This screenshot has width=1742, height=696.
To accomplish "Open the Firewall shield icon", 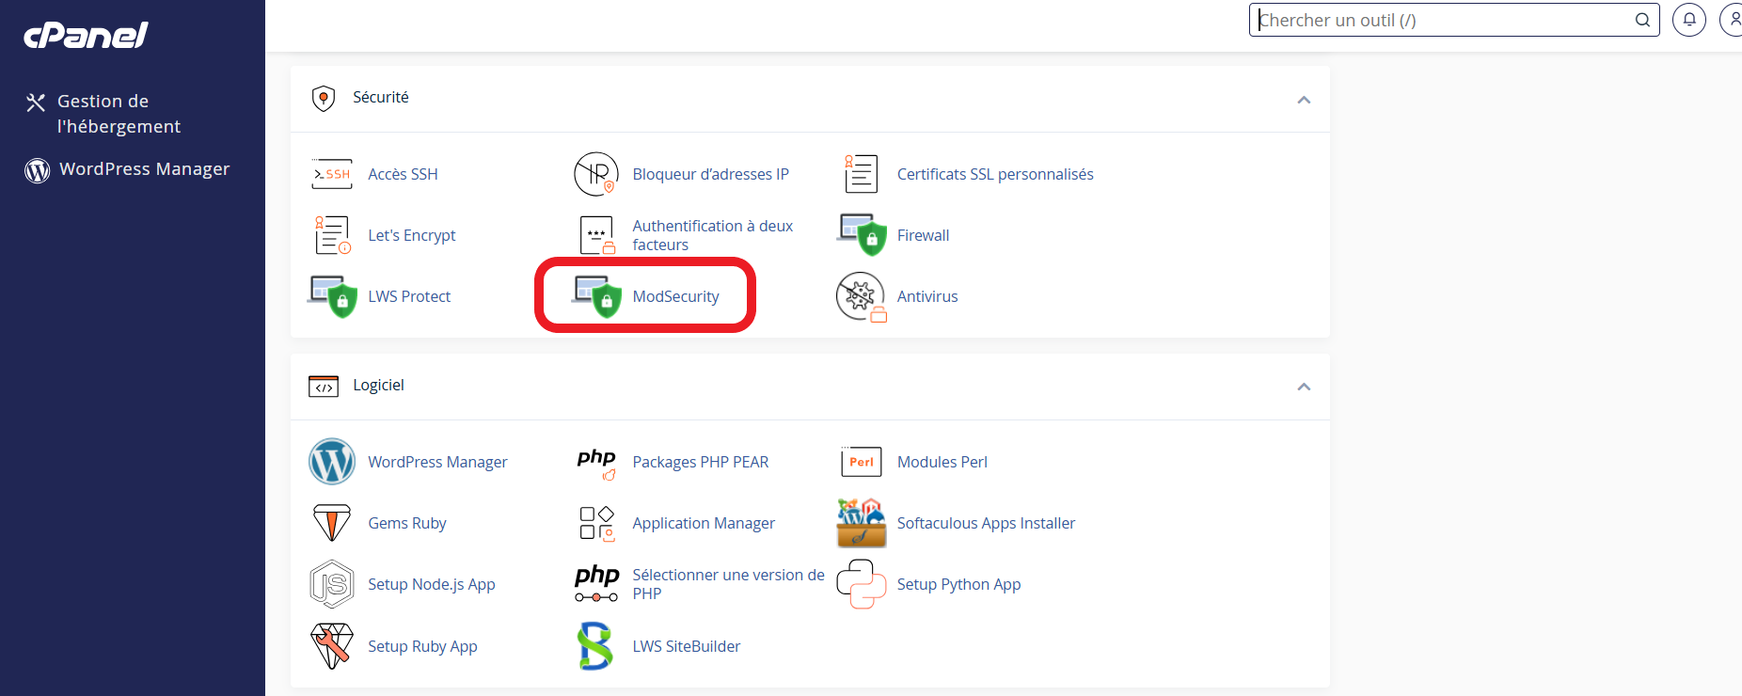I will pos(862,235).
